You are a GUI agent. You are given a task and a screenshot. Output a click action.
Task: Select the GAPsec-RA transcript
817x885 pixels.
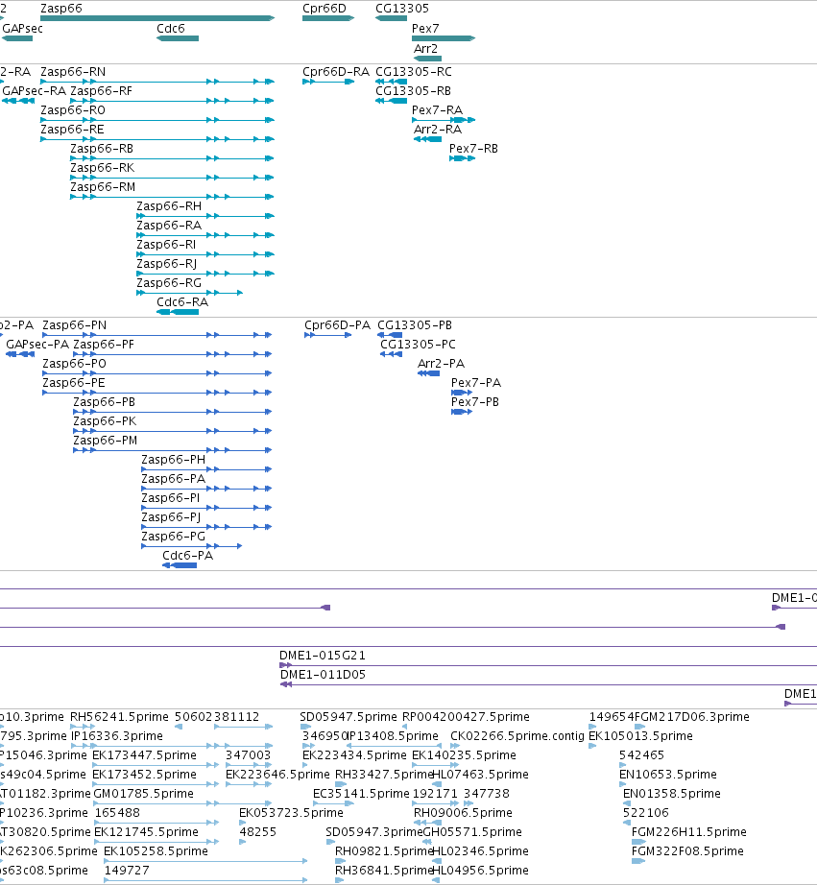coord(34,91)
